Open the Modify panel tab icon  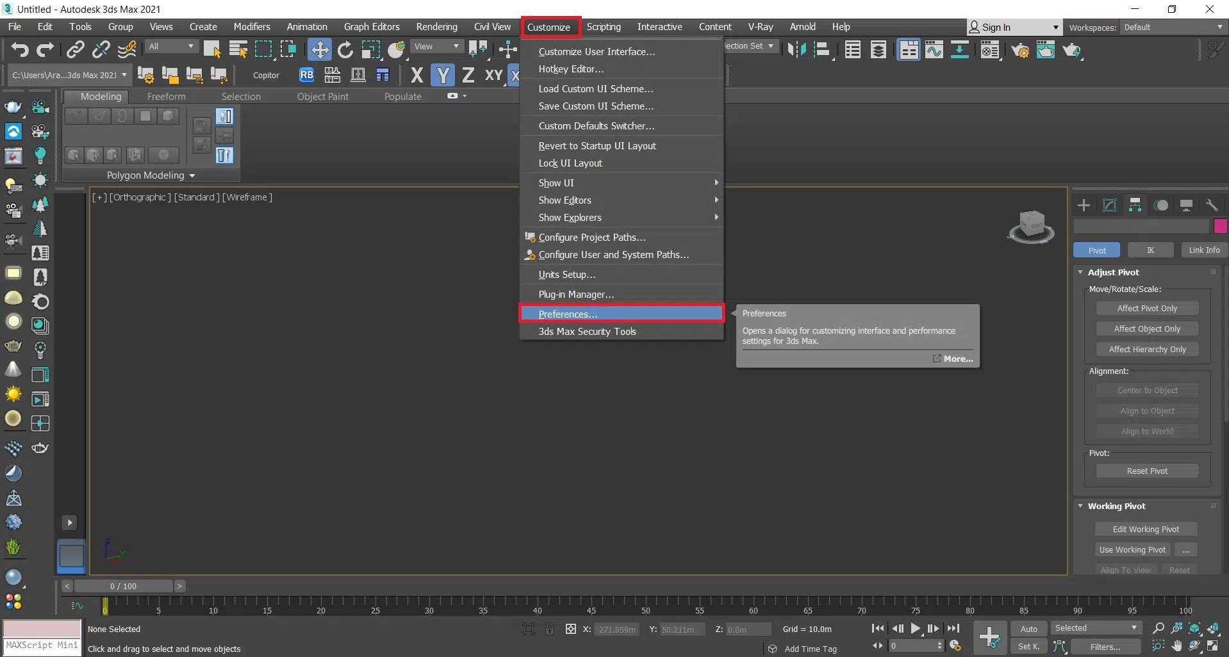[1109, 205]
